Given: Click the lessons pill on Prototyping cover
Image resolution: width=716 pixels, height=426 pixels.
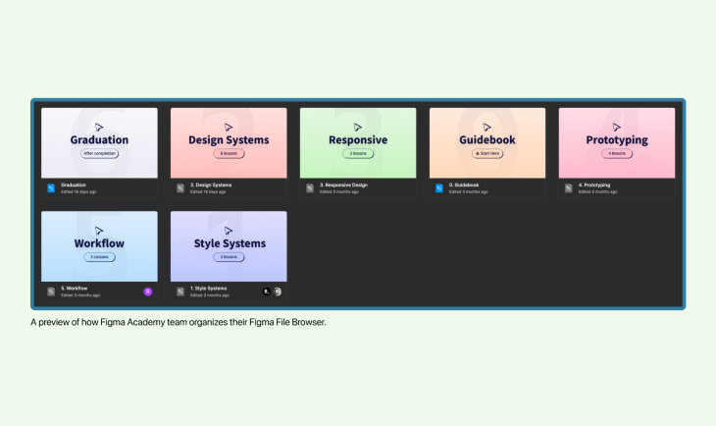Looking at the screenshot, I should [x=617, y=153].
